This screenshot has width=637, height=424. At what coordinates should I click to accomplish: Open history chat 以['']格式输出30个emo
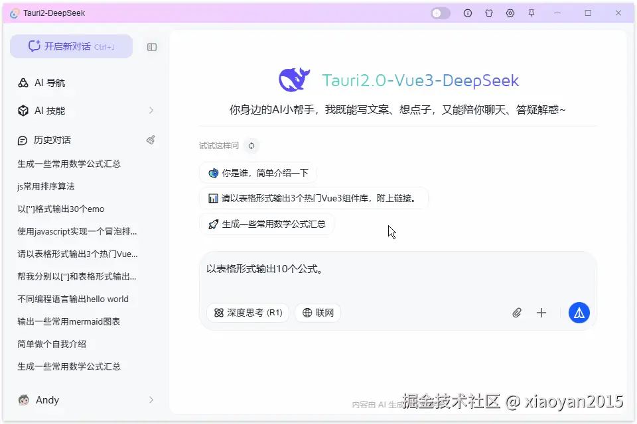(61, 209)
